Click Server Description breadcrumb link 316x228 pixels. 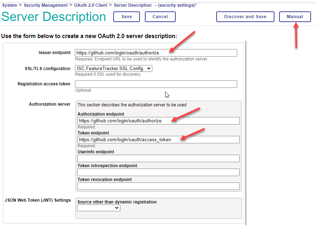click(132, 5)
